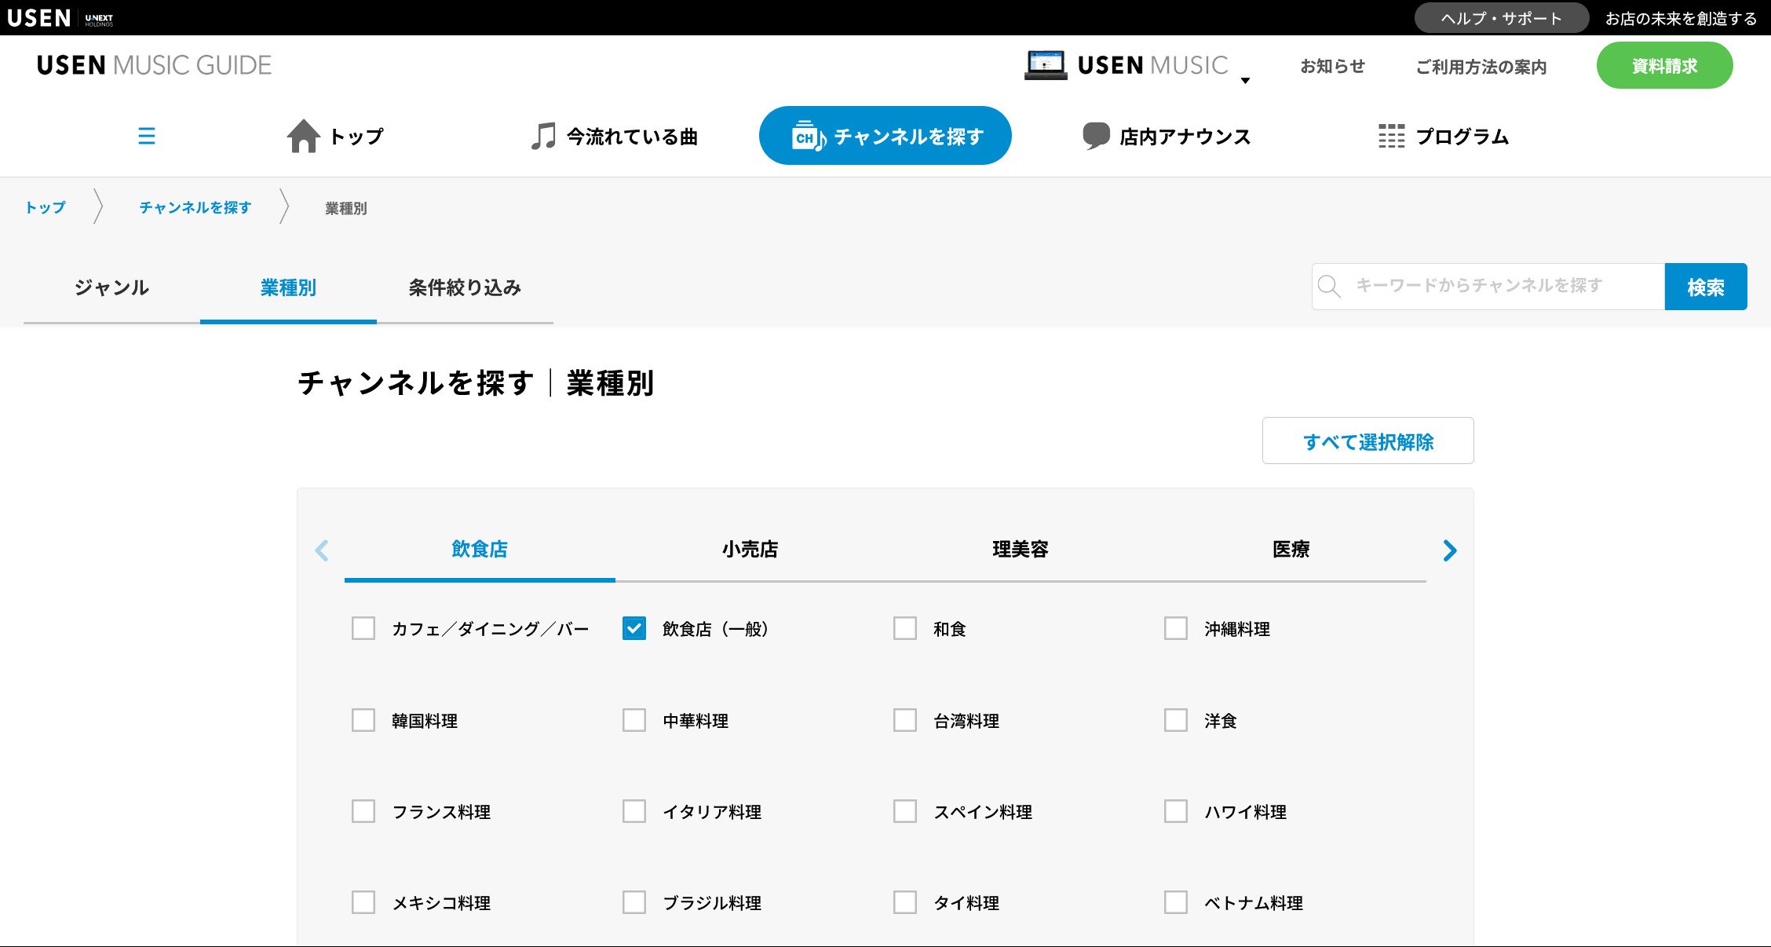
Task: Click the laptop USEN MUSIC icon
Action: point(1046,65)
